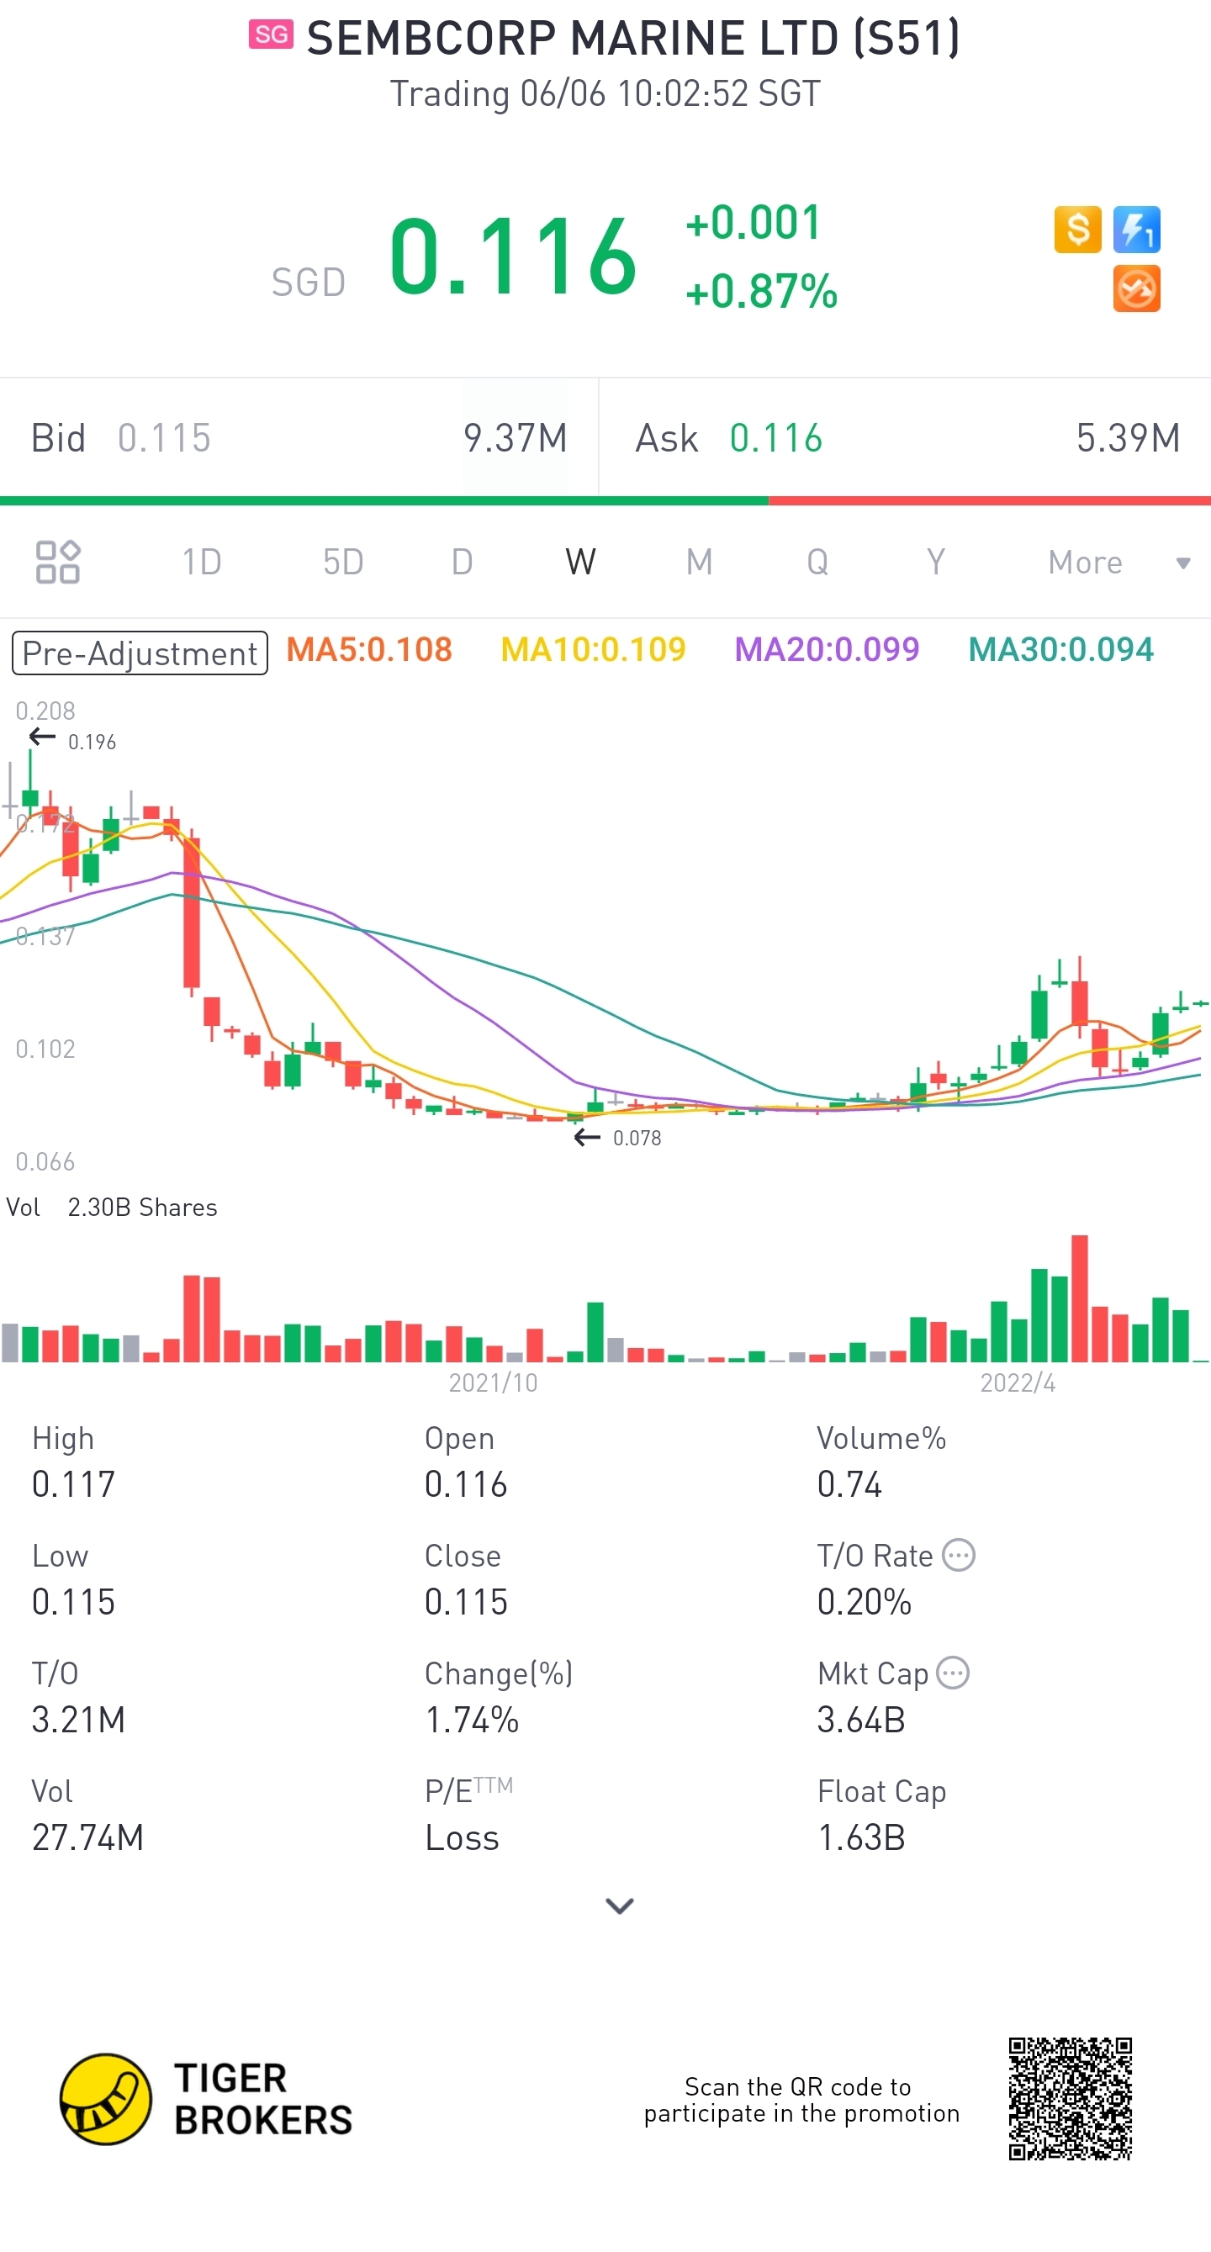Viewport: 1211px width, 2252px height.
Task: Switch chart to 1D period
Action: (202, 562)
